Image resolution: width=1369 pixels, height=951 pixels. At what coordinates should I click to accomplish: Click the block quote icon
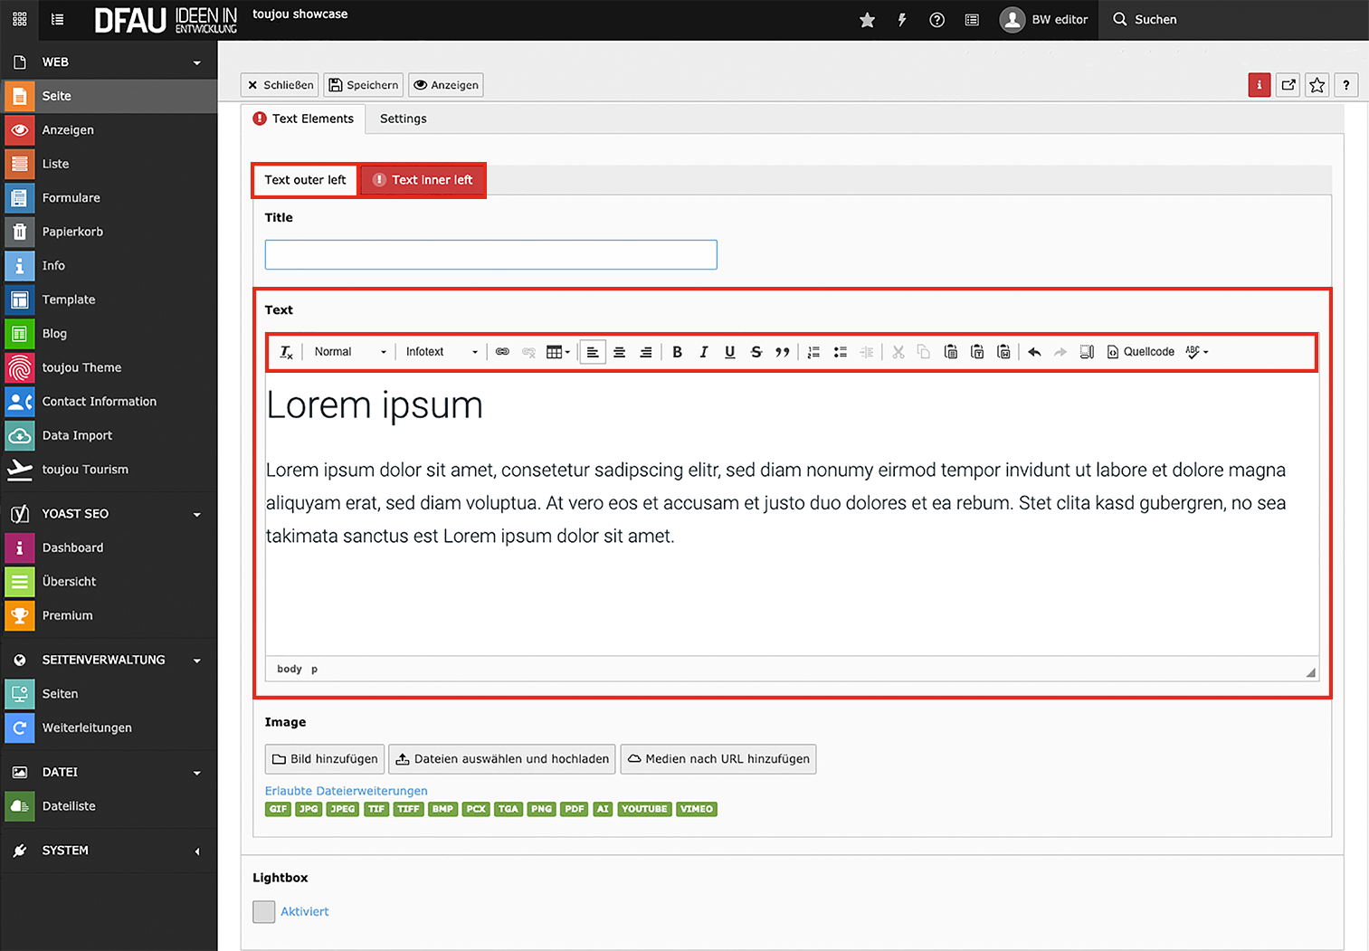(x=783, y=352)
